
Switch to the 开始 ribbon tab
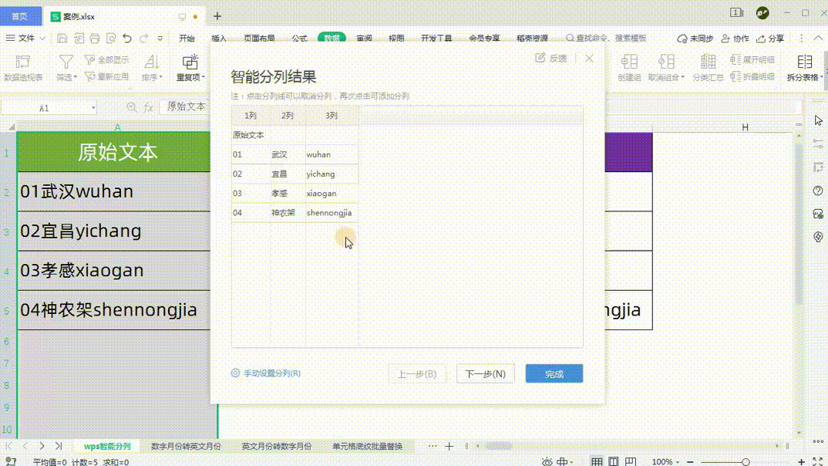pyautogui.click(x=187, y=39)
